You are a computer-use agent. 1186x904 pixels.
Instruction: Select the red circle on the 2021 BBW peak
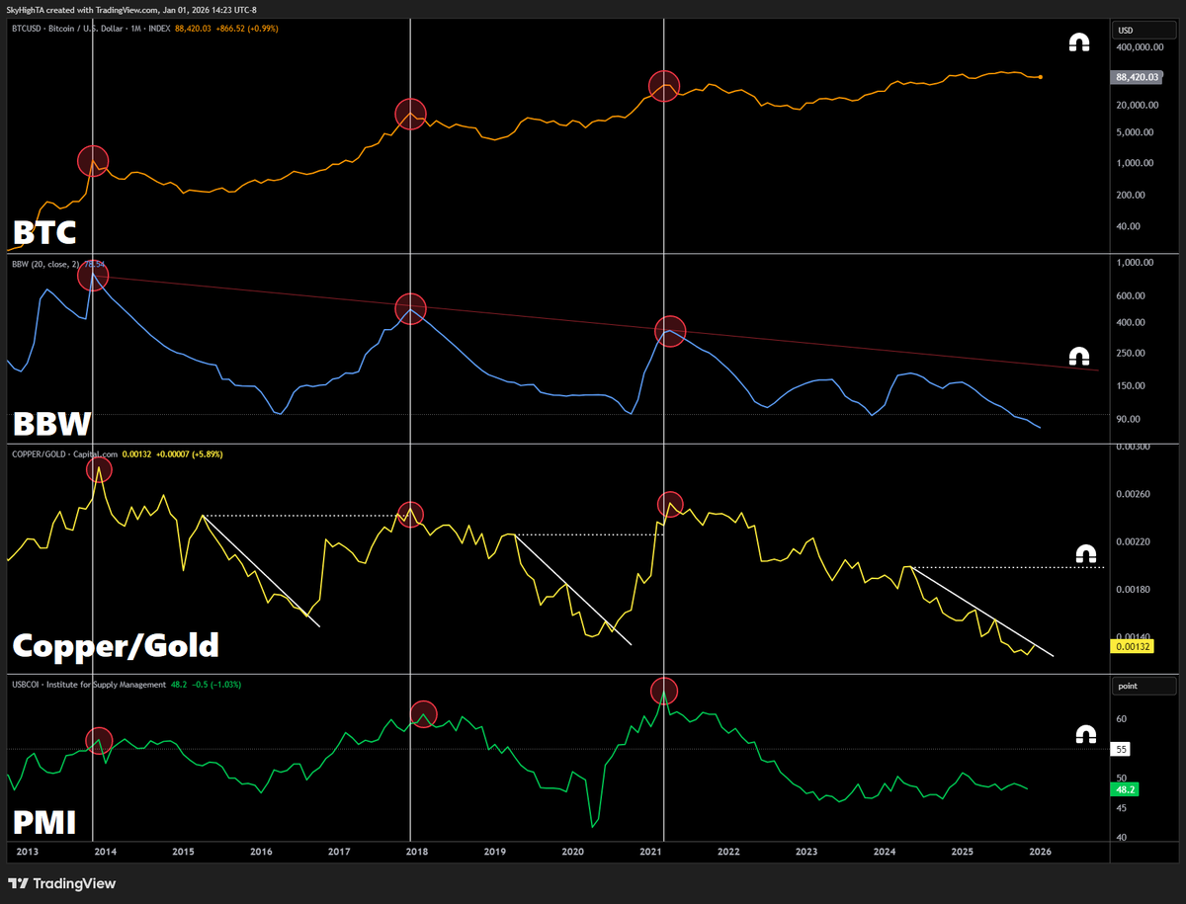(x=670, y=331)
